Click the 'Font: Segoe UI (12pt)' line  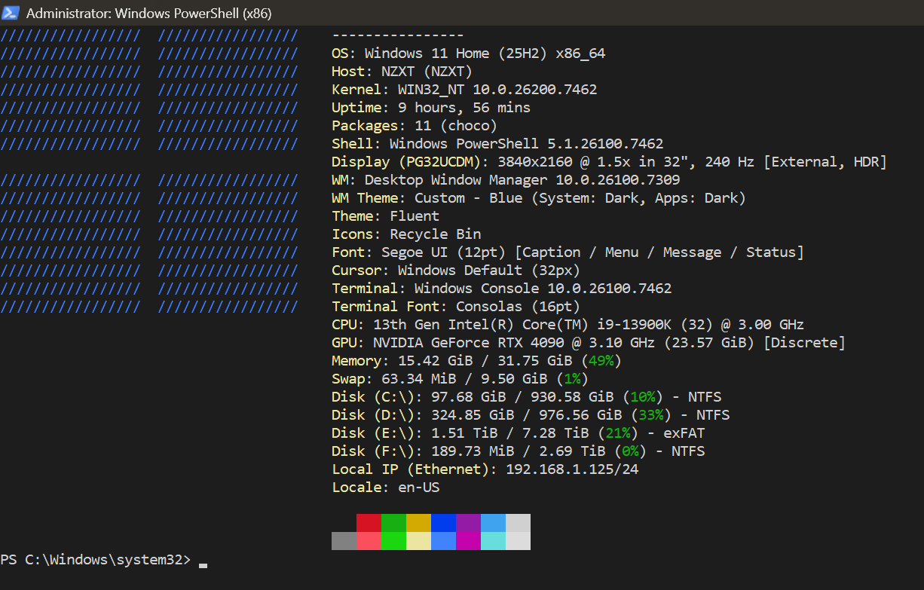click(x=568, y=252)
